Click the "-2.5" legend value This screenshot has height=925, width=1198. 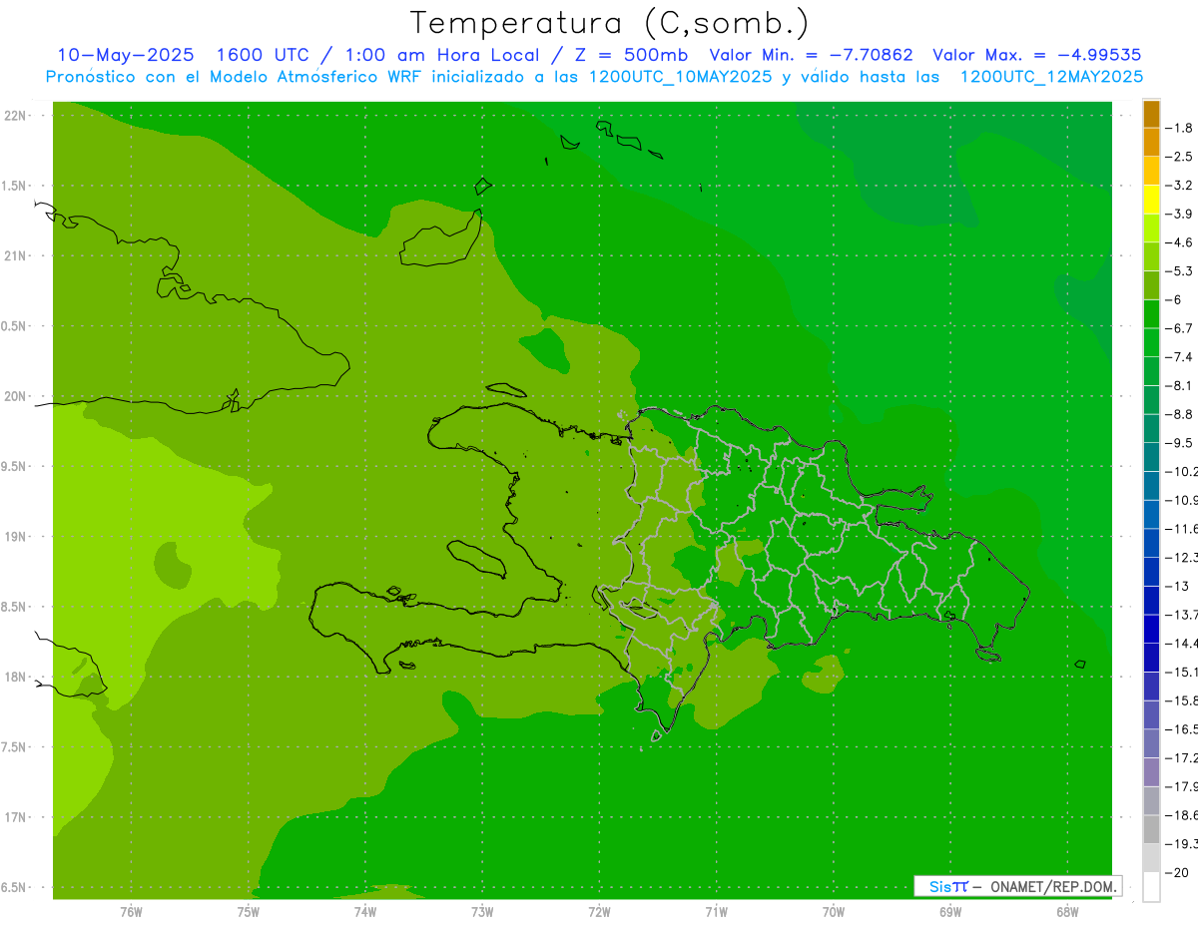[x=1180, y=157]
